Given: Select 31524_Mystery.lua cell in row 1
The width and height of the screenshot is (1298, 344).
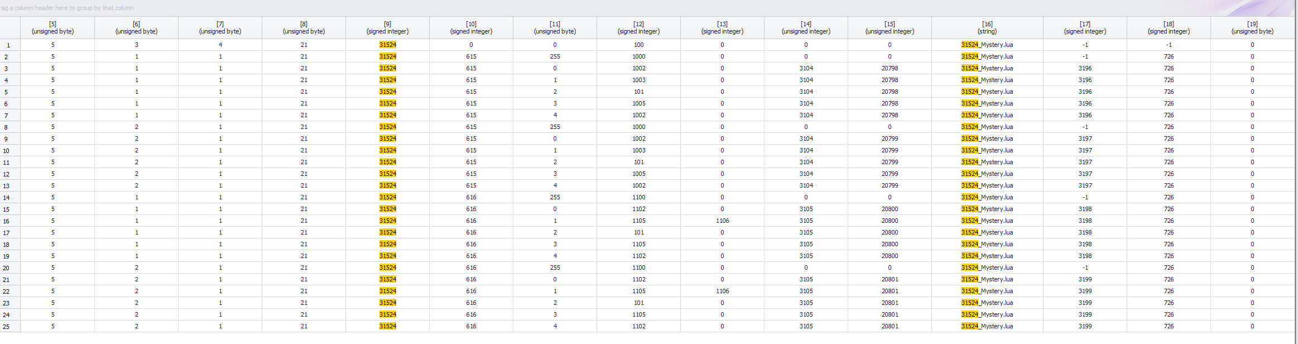Looking at the screenshot, I should [x=987, y=45].
